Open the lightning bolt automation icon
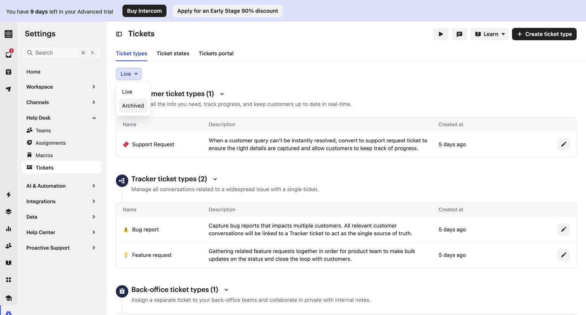The height and width of the screenshot is (315, 586). (x=9, y=195)
